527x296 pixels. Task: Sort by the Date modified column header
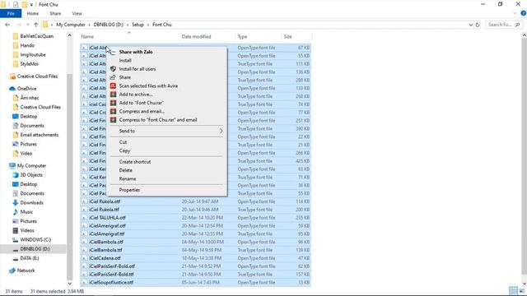click(x=196, y=36)
